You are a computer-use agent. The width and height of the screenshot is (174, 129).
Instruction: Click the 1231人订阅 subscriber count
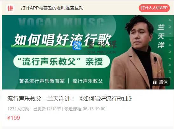18,109
